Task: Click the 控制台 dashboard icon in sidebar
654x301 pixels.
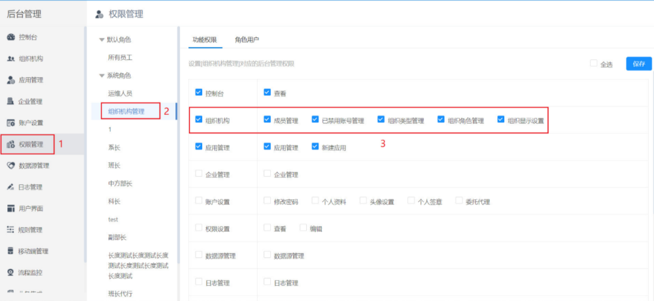Action: point(11,37)
